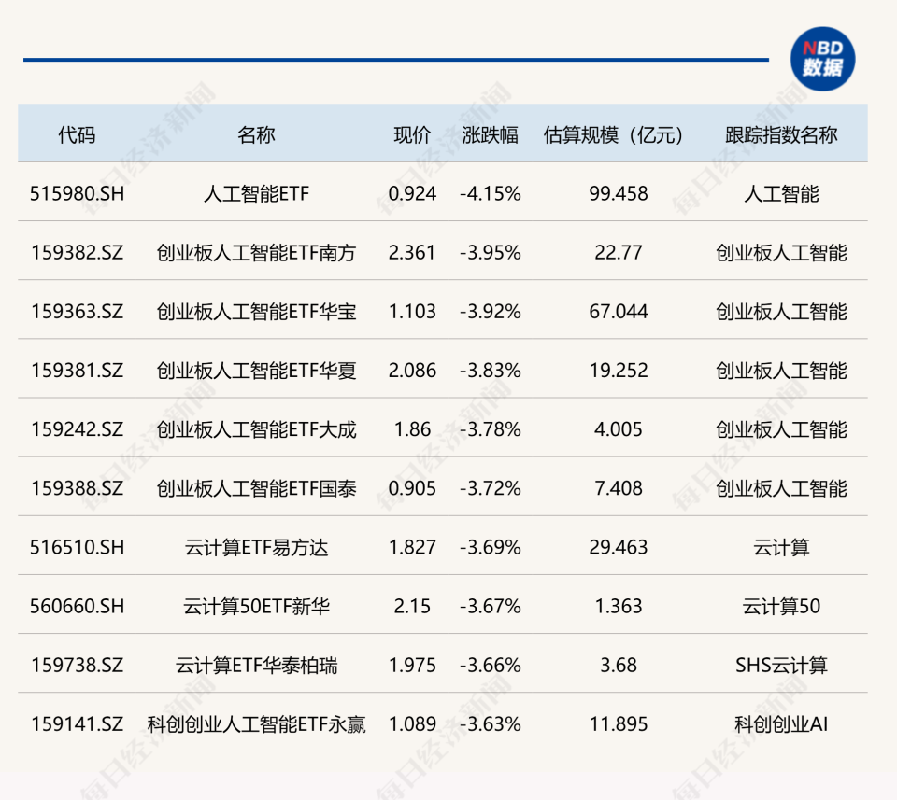Click the 现价 column header
The height and width of the screenshot is (800, 897).
click(411, 133)
